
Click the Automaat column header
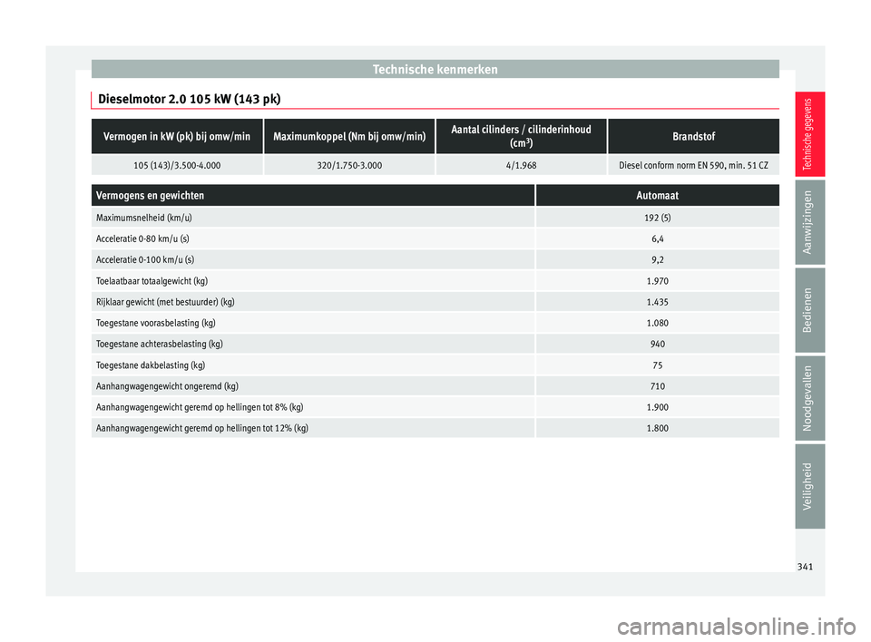click(x=657, y=196)
